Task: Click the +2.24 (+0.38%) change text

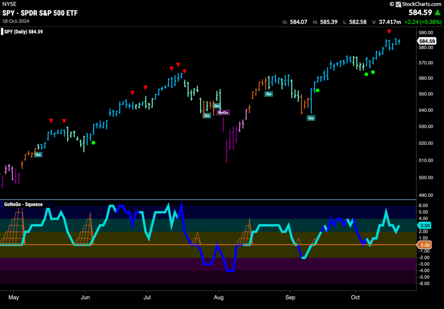Action: point(423,22)
